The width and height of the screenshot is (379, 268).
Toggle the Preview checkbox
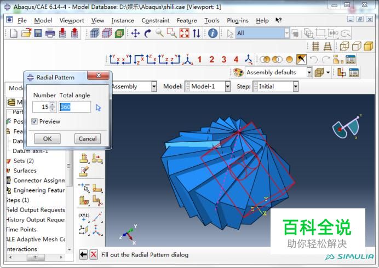click(x=35, y=121)
